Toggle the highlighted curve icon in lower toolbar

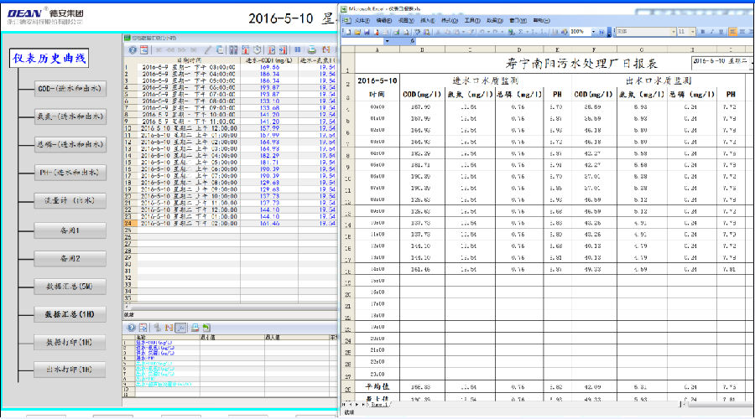[x=180, y=328]
